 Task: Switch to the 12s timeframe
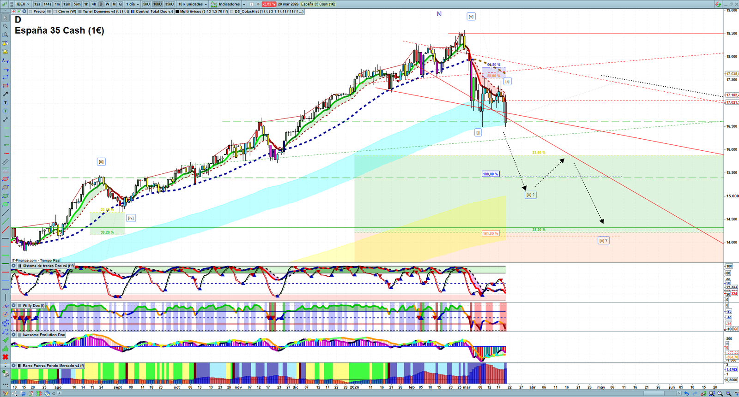[x=37, y=4]
